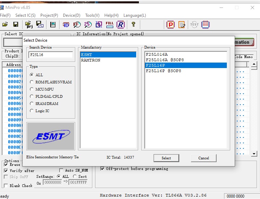Select F25L16P @SOP8 device entry
The width and height of the screenshot is (260, 199).
coord(186,71)
